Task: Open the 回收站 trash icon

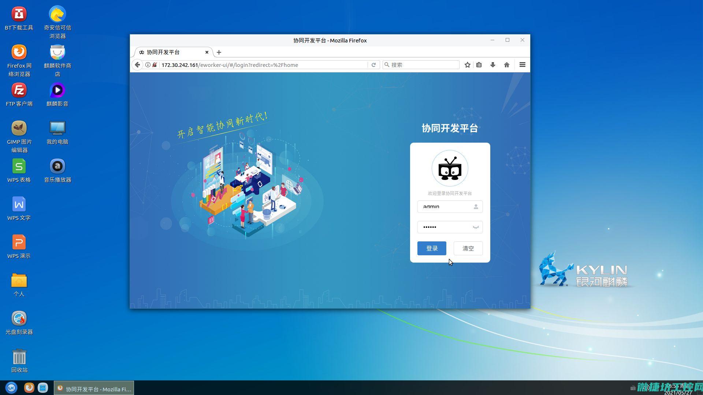Action: [19, 361]
